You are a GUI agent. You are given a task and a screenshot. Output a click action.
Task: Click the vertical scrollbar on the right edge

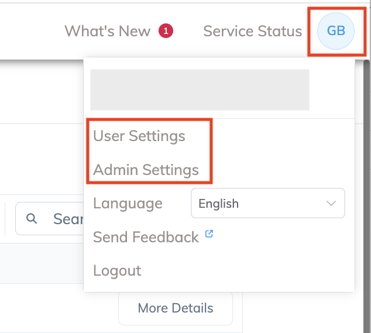(x=366, y=176)
